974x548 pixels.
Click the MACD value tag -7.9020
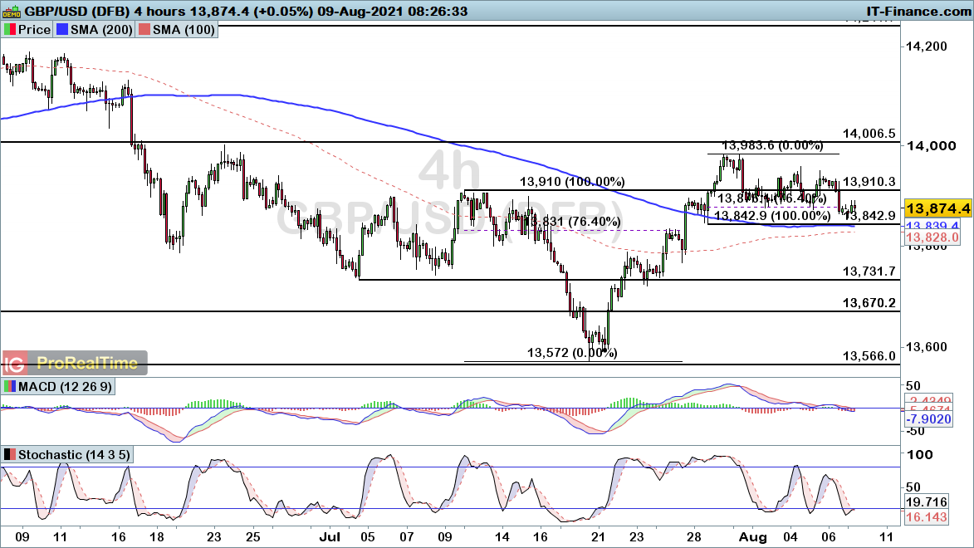coord(928,419)
